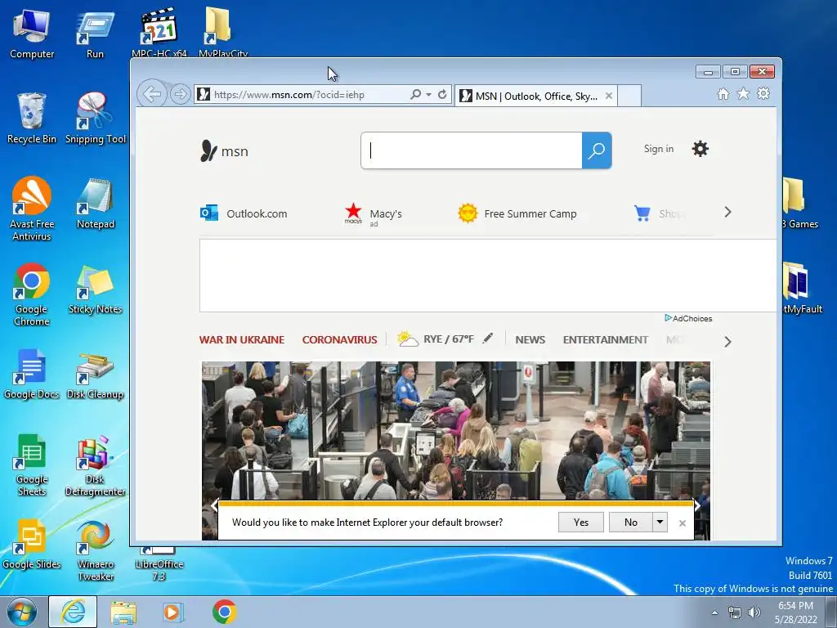Click the RYE / 67°F weather widget
Image resolution: width=837 pixels, height=628 pixels.
tap(435, 339)
